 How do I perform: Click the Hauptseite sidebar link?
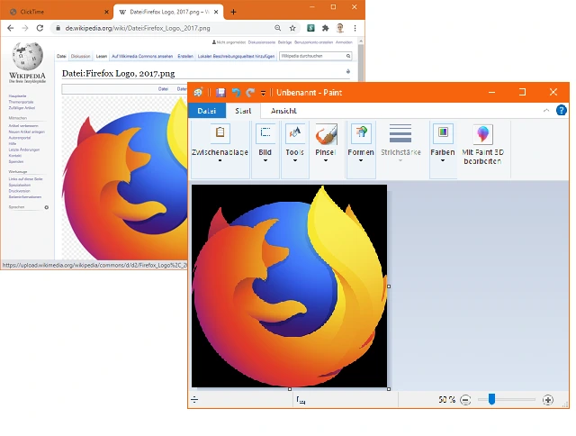(17, 96)
